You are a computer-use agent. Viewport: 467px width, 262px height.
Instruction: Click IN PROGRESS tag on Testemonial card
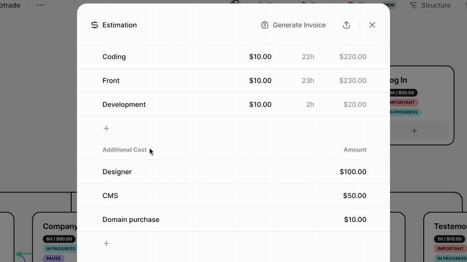coord(451,258)
